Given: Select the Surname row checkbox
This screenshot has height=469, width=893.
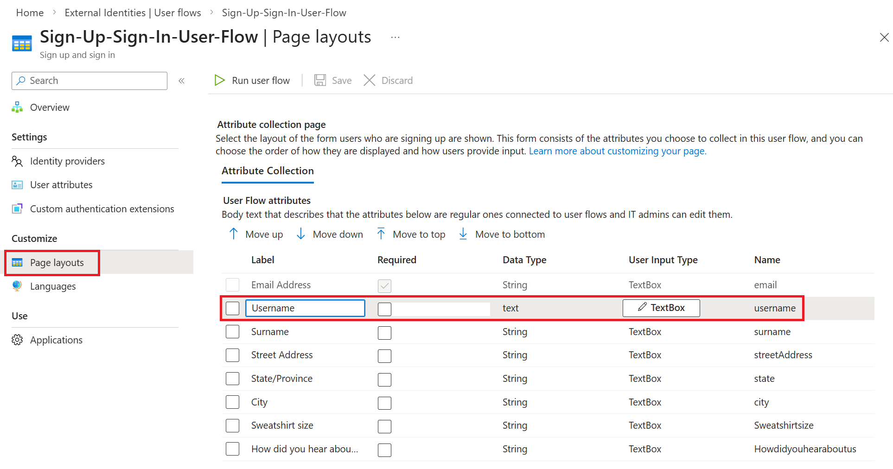Looking at the screenshot, I should click(x=232, y=332).
